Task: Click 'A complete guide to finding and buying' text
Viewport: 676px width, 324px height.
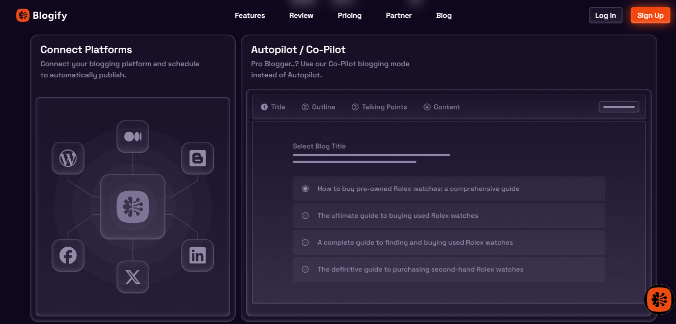Action: 415,243
